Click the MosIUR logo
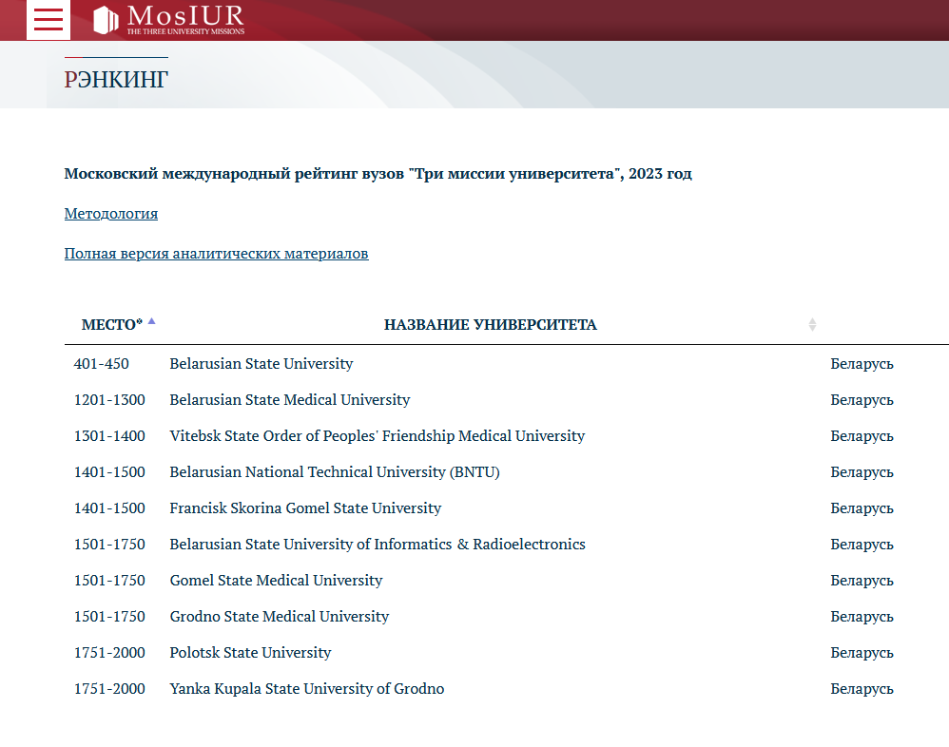The width and height of the screenshot is (949, 747). click(169, 19)
